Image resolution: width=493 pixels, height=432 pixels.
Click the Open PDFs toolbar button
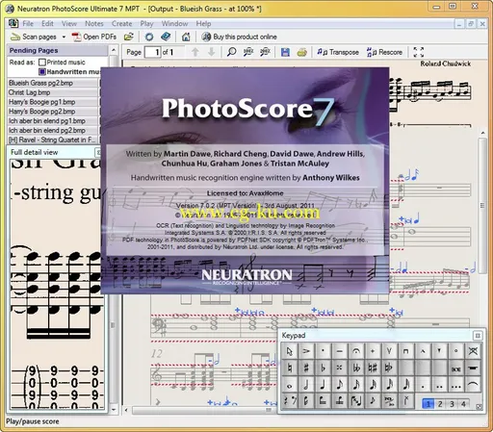94,37
